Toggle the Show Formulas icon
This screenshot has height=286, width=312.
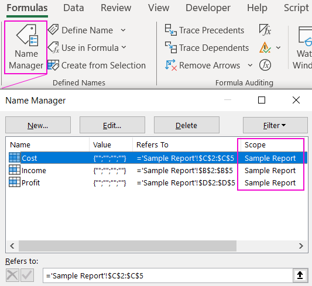click(265, 30)
